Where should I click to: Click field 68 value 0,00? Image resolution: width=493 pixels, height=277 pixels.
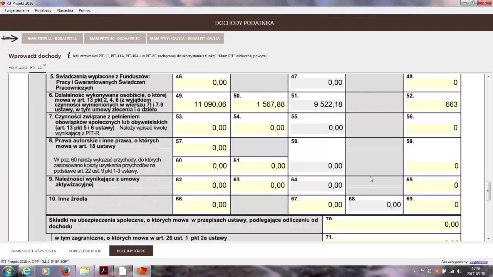tap(374, 205)
